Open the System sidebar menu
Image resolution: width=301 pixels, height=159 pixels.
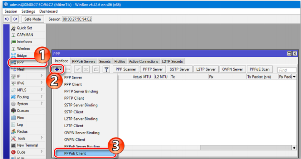click(x=28, y=104)
